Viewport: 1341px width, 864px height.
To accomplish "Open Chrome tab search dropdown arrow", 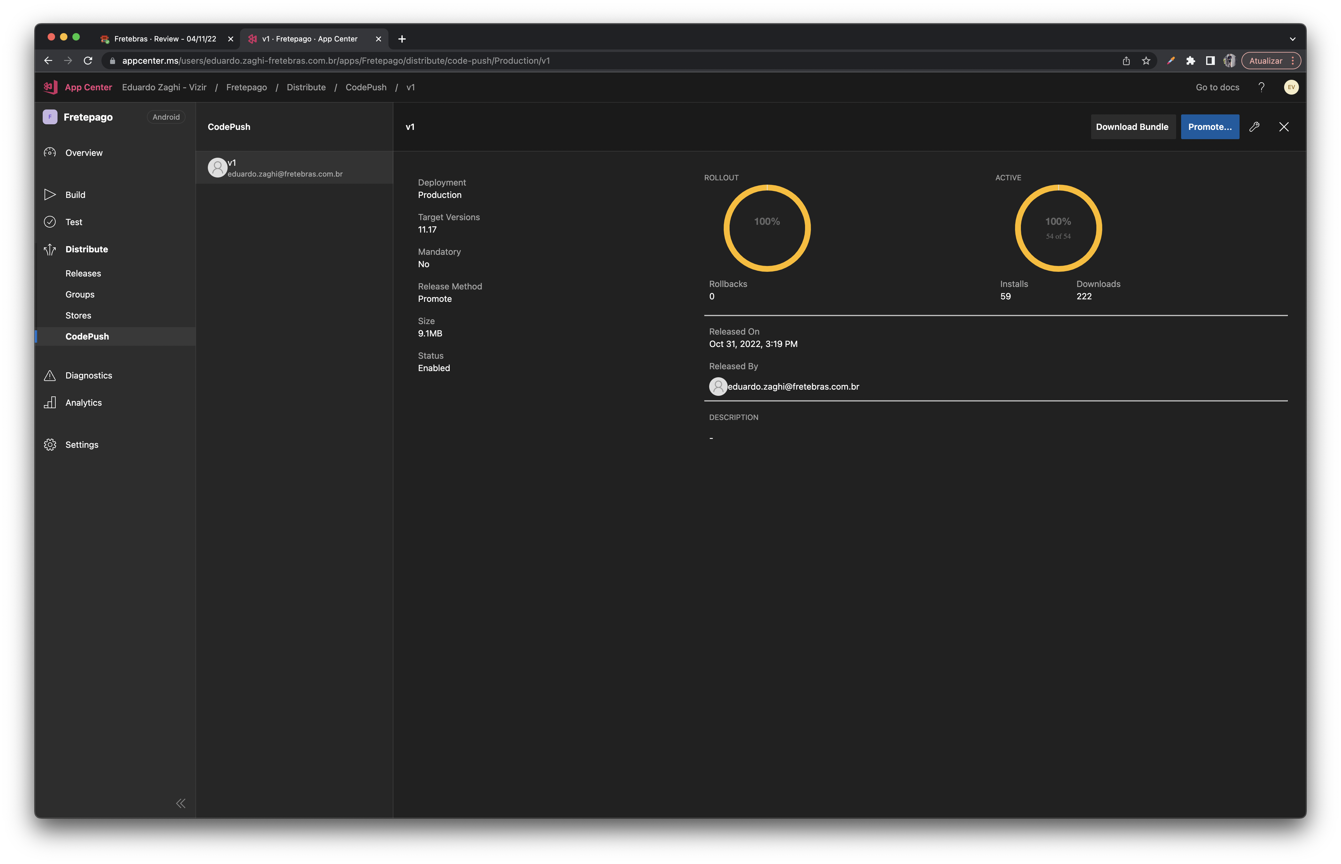I will pyautogui.click(x=1292, y=39).
